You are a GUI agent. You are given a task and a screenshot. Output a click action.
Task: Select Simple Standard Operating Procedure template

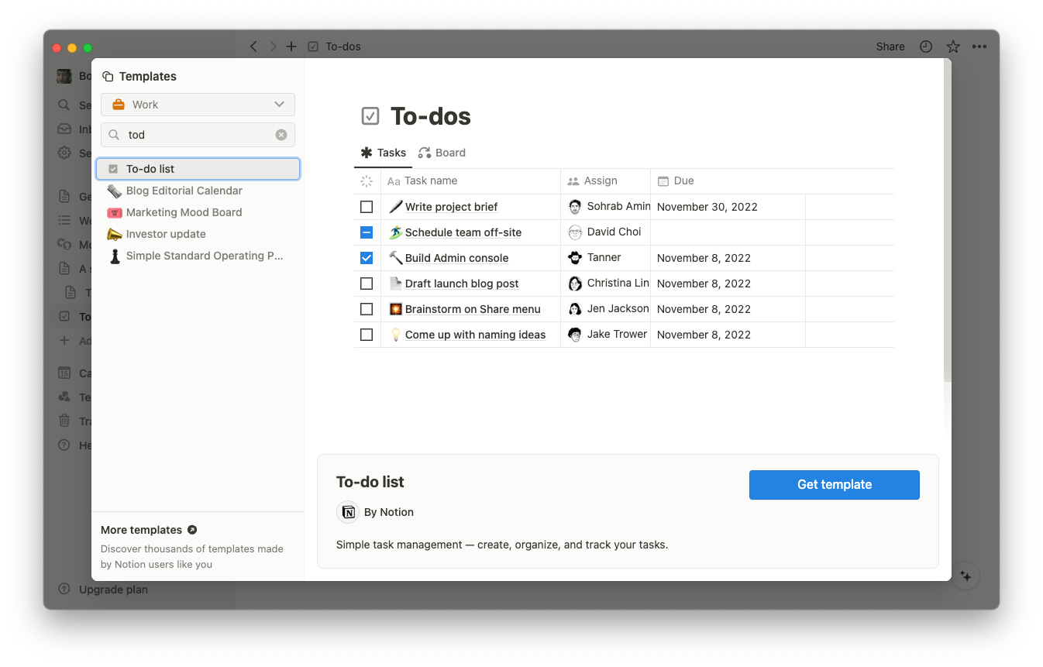coord(198,256)
